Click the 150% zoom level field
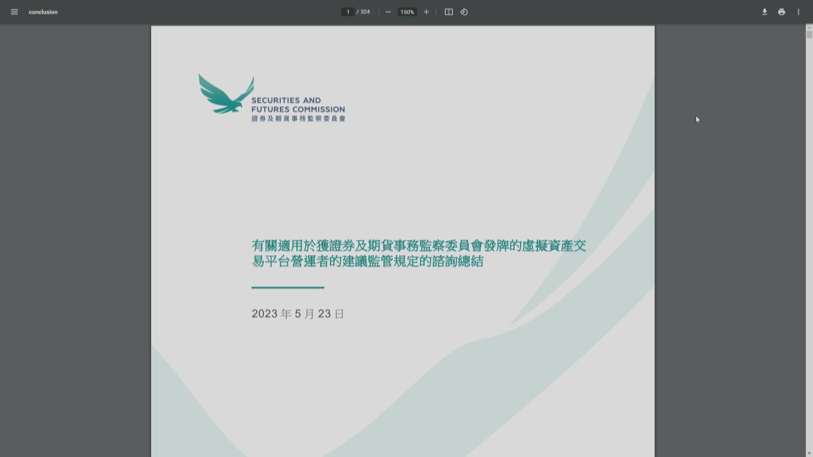Viewport: 813px width, 457px height. (407, 12)
